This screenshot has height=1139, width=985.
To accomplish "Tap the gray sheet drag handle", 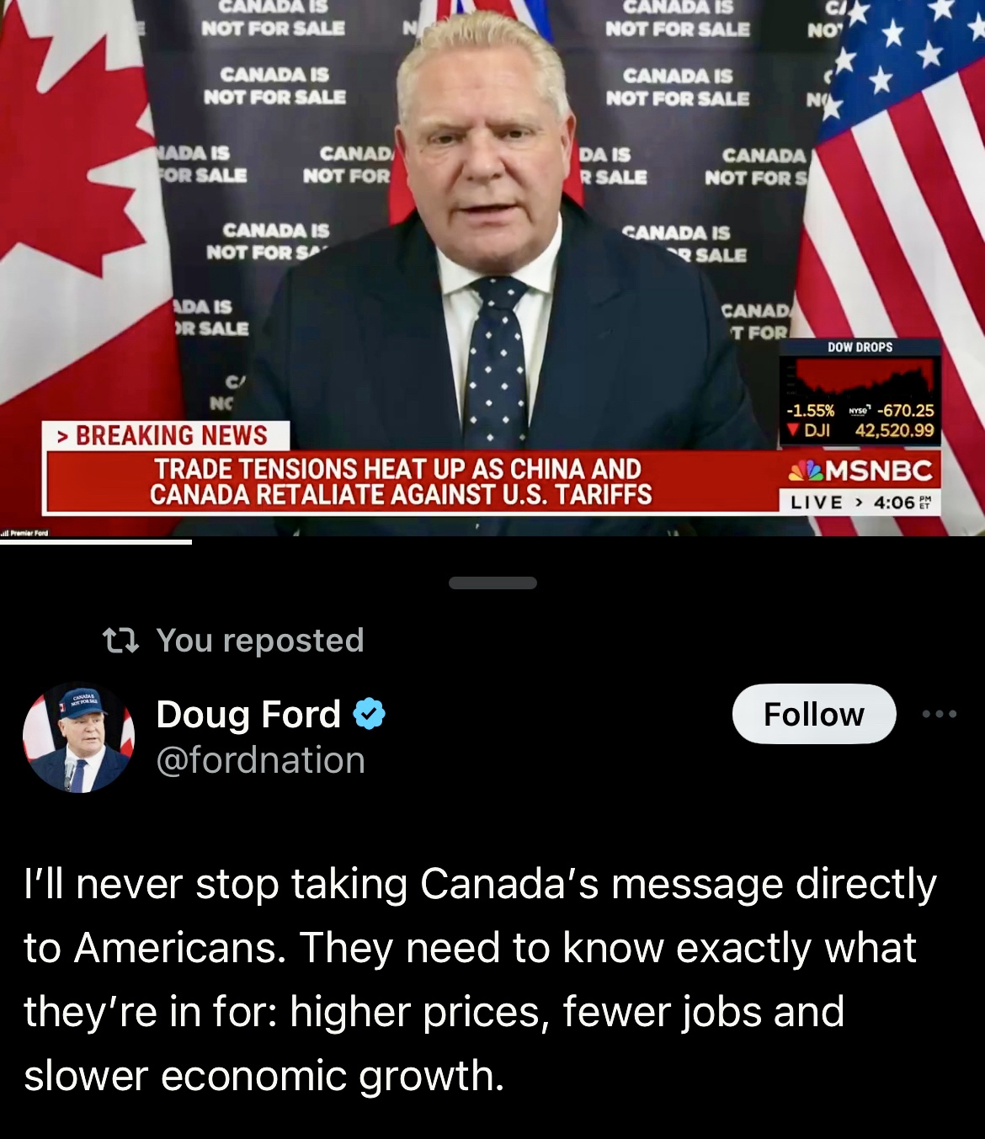I will (x=492, y=583).
